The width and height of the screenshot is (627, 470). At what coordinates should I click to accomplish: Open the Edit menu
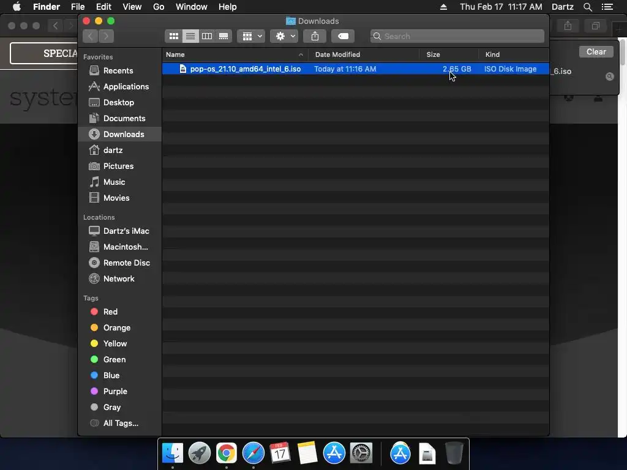click(103, 7)
